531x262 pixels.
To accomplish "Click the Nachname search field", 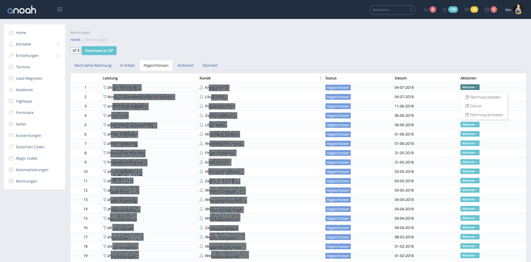I will point(389,10).
